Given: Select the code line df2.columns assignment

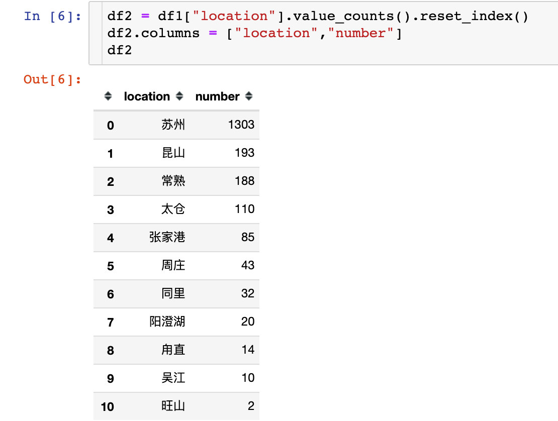Looking at the screenshot, I should pos(254,33).
